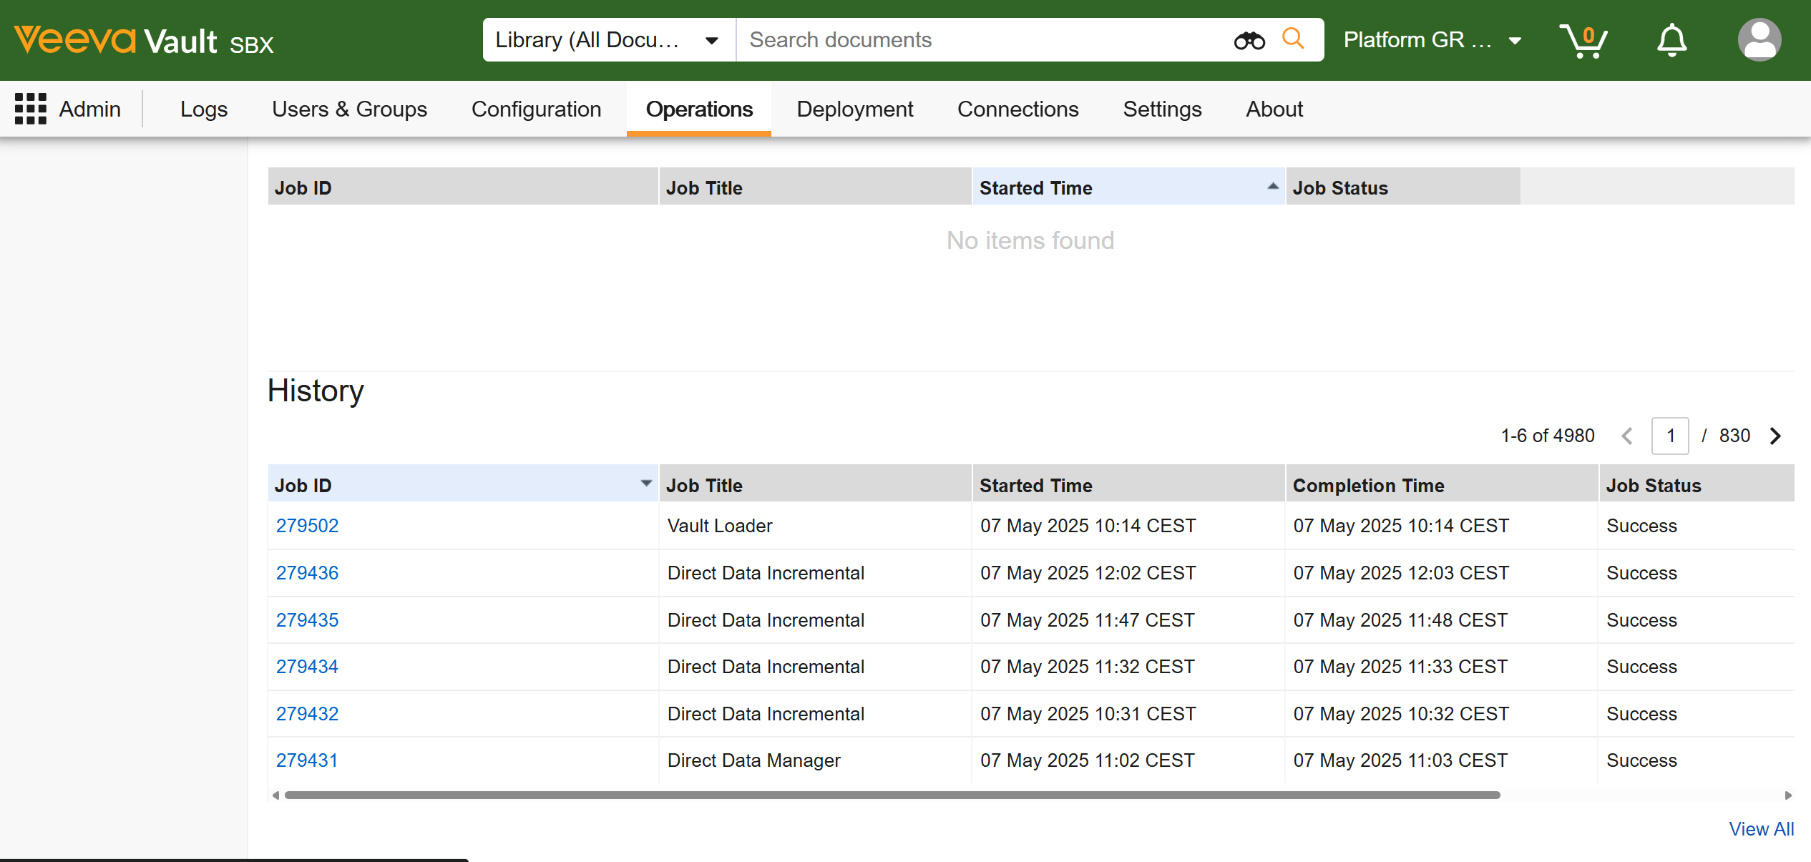Open the shopping cart icon

click(x=1583, y=41)
